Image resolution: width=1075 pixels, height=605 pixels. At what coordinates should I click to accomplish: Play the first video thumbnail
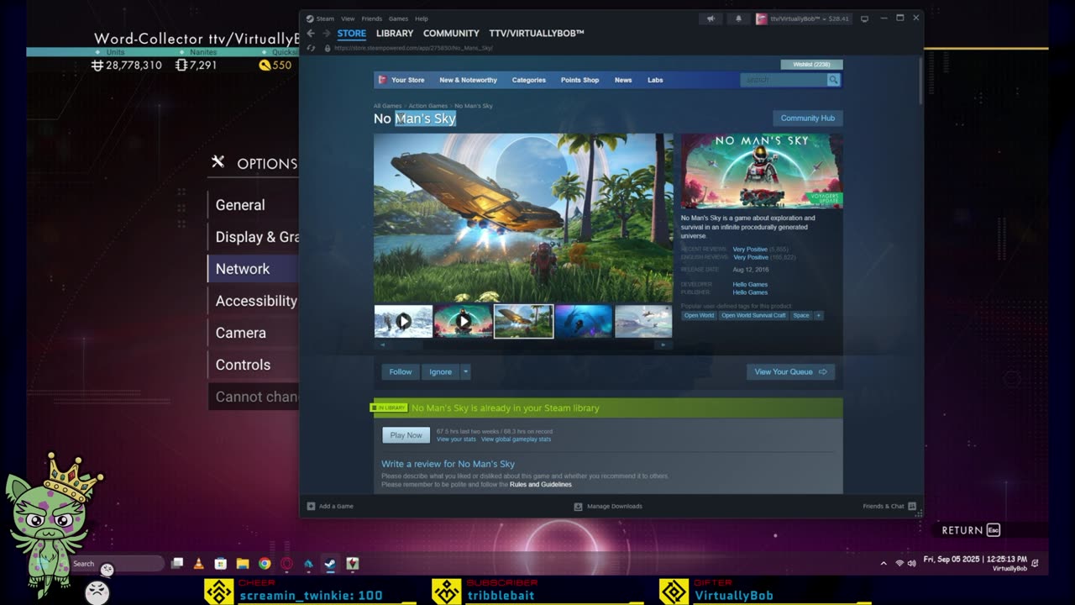[x=403, y=321]
